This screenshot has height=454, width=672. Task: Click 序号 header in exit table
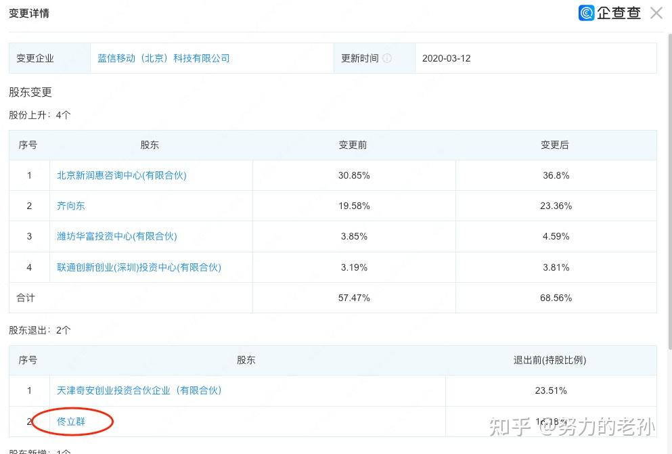[x=28, y=360]
